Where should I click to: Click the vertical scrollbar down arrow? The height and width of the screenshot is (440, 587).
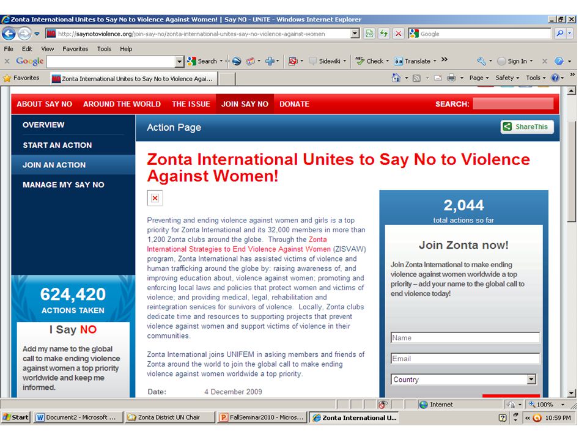(571, 393)
